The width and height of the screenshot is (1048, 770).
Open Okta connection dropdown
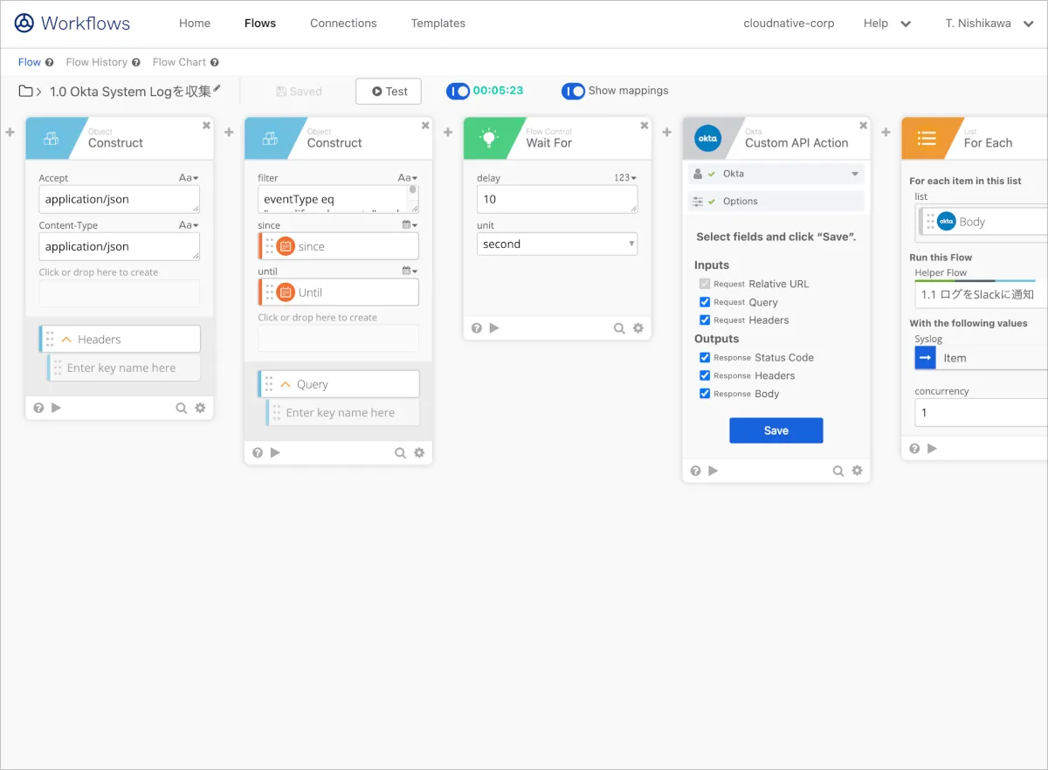coord(776,174)
